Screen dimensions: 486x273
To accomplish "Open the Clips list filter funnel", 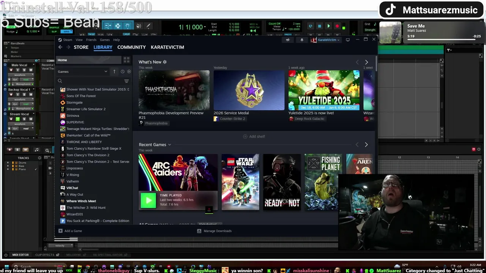I will pos(449,50).
